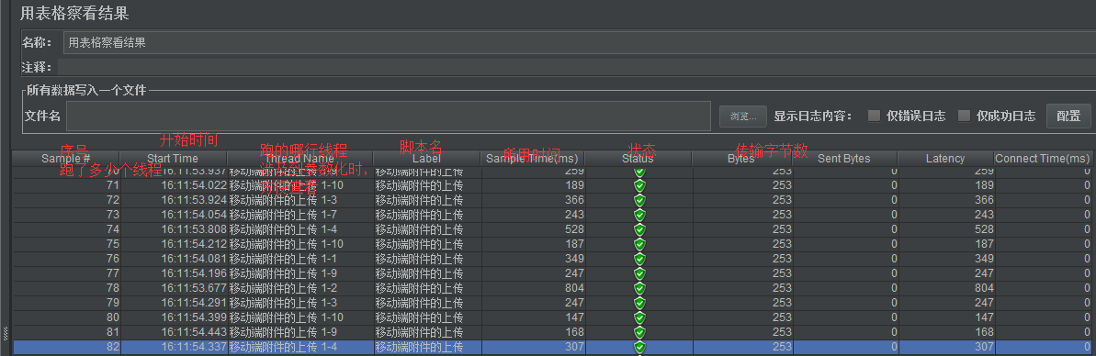Click the green success icon in row 72
The height and width of the screenshot is (356, 1096).
click(638, 200)
